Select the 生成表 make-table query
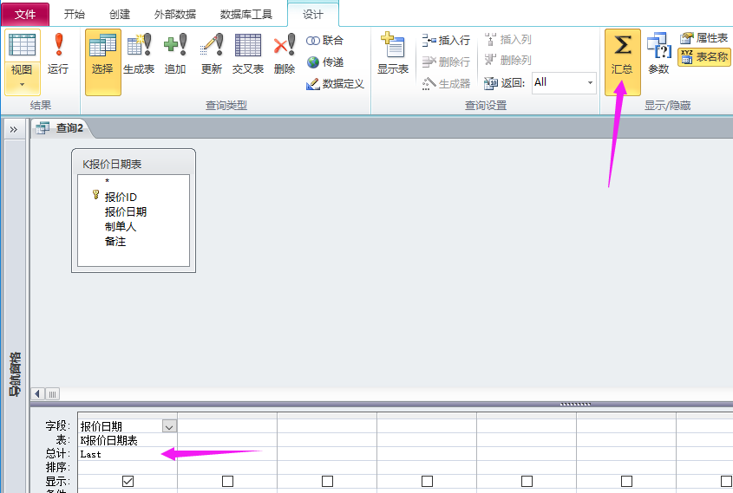This screenshot has width=733, height=493. tap(139, 54)
